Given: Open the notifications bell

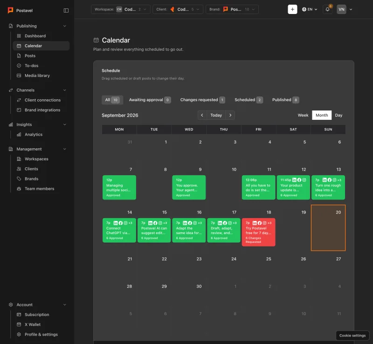Looking at the screenshot, I should pos(327,9).
